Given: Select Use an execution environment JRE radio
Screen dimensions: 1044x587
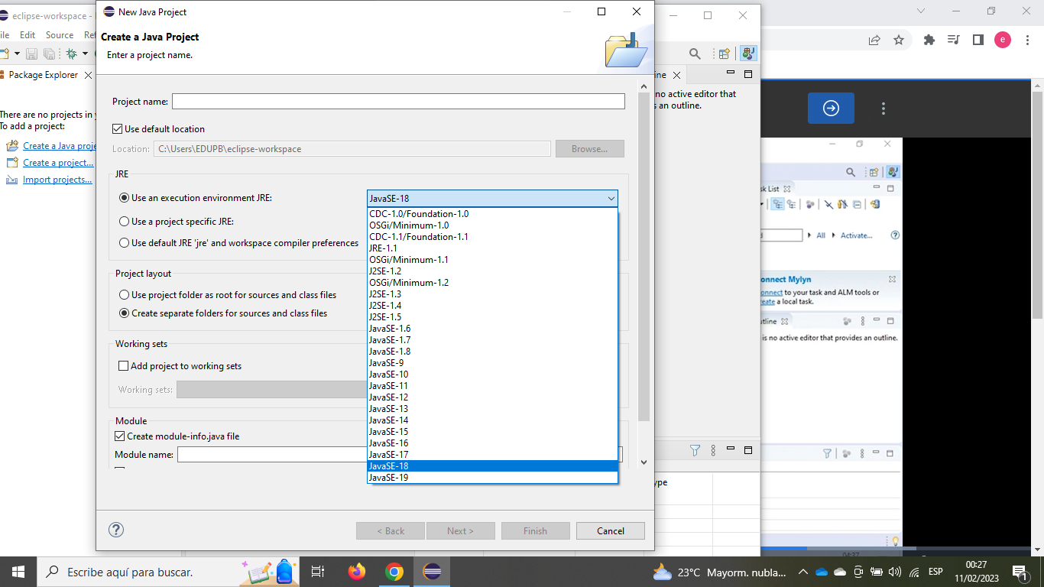Looking at the screenshot, I should [x=125, y=198].
